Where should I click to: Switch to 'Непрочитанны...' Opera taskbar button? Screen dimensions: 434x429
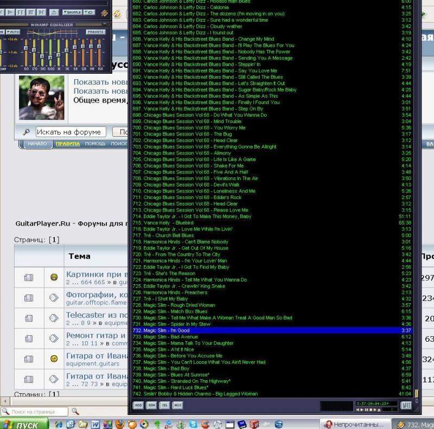pyautogui.click(x=355, y=424)
